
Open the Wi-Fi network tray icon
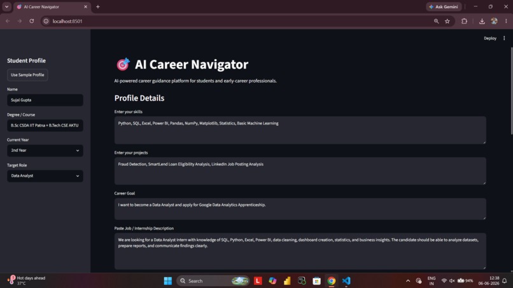[x=444, y=281]
